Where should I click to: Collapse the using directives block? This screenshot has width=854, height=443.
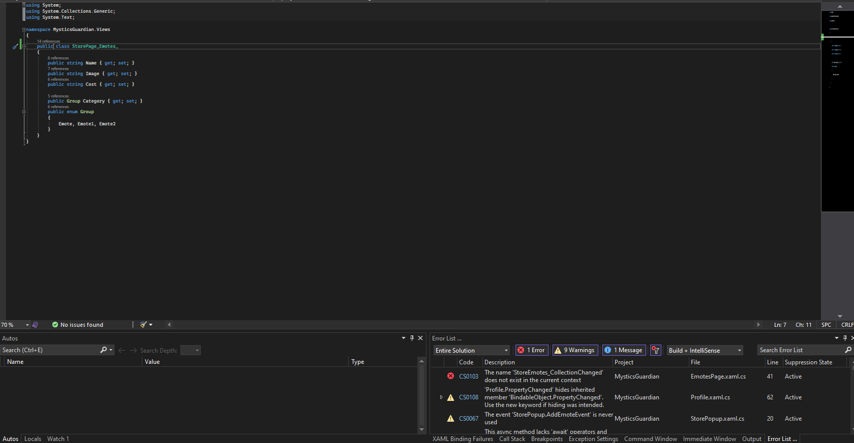click(24, 5)
